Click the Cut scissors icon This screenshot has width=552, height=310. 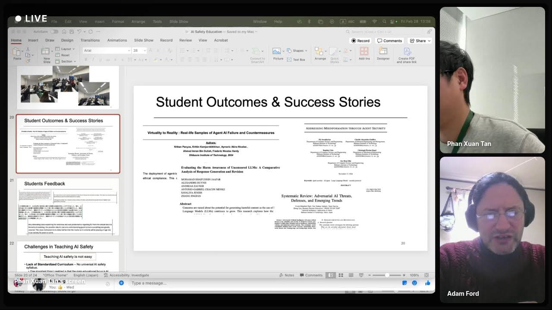28,50
